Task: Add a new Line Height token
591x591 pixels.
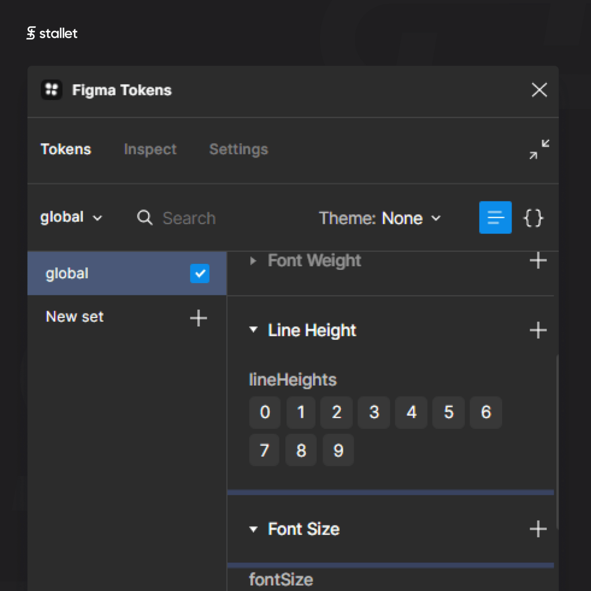Action: pos(538,330)
